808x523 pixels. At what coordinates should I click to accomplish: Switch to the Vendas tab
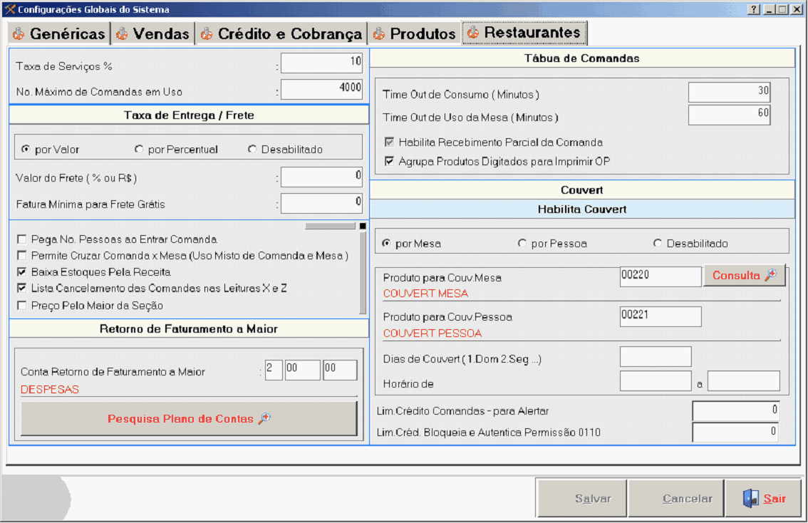(x=152, y=33)
